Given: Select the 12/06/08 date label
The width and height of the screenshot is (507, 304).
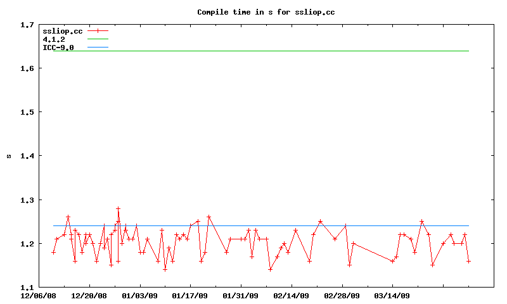Looking at the screenshot, I should 38,295.
